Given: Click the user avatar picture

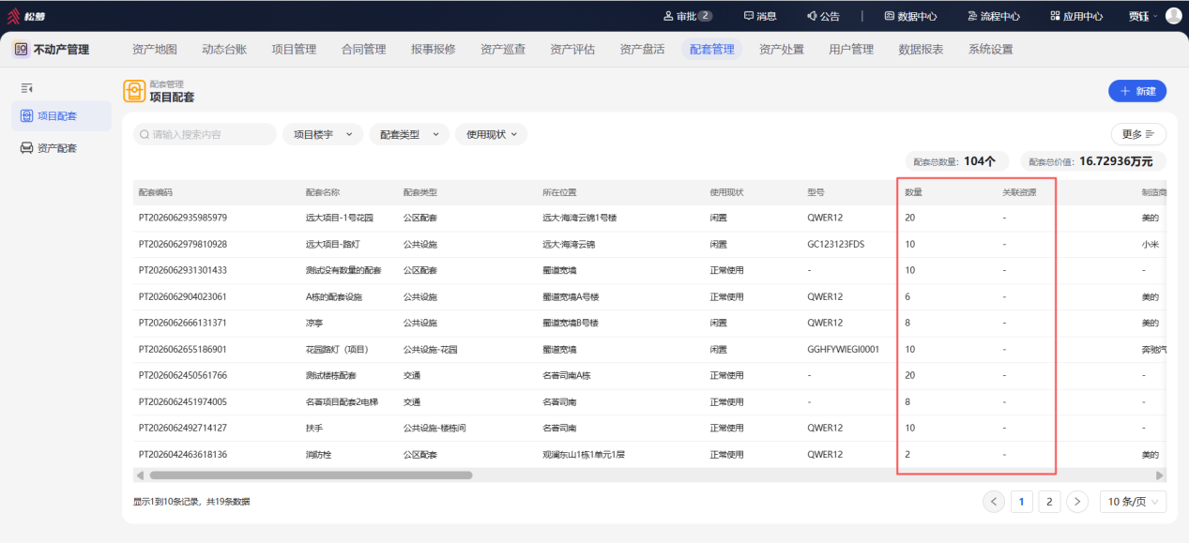Looking at the screenshot, I should pyautogui.click(x=1173, y=16).
